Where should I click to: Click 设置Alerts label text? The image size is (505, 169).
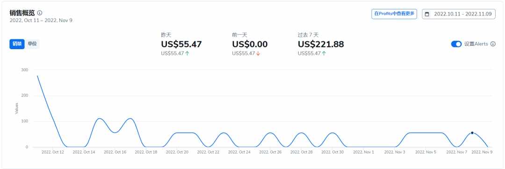coord(476,44)
